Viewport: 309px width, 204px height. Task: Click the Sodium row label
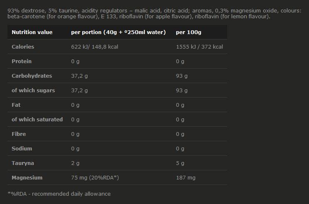(x=22, y=148)
